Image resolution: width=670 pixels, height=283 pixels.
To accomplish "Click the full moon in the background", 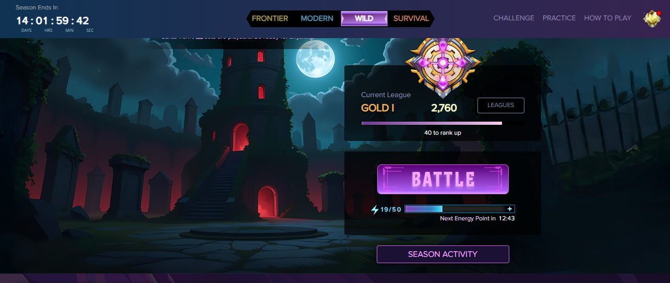I will [x=315, y=60].
